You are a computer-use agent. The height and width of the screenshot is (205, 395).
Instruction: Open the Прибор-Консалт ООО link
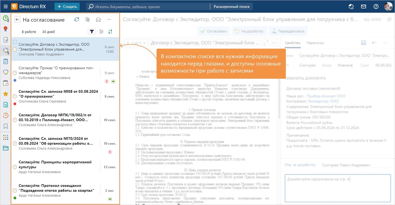[x=326, y=96]
